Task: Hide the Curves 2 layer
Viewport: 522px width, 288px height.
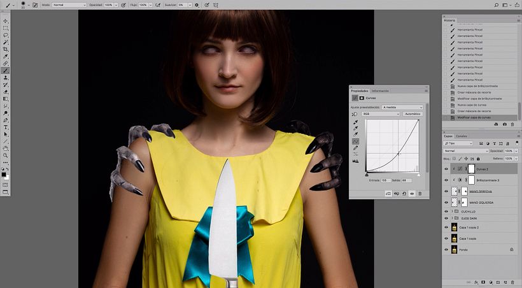Action: [x=446, y=169]
